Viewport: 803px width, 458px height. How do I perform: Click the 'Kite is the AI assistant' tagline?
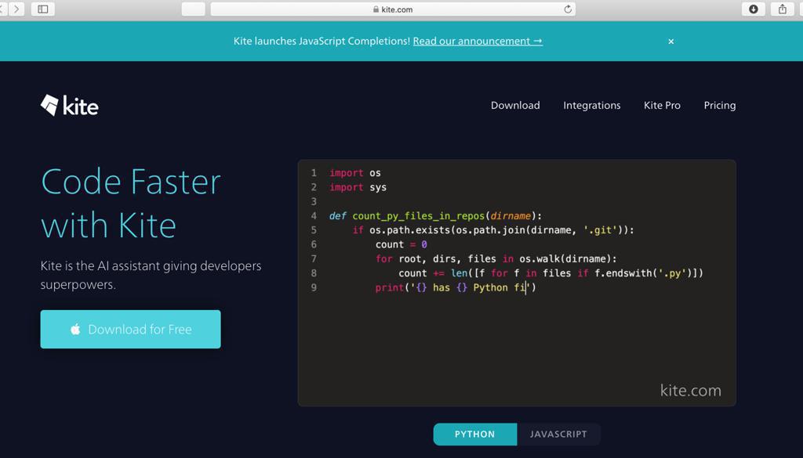pos(151,275)
